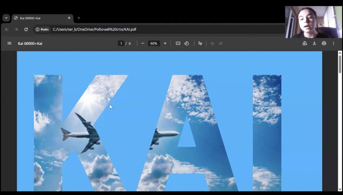Open a new browser tab
Viewport: 343px width, 195px height.
[x=79, y=18]
